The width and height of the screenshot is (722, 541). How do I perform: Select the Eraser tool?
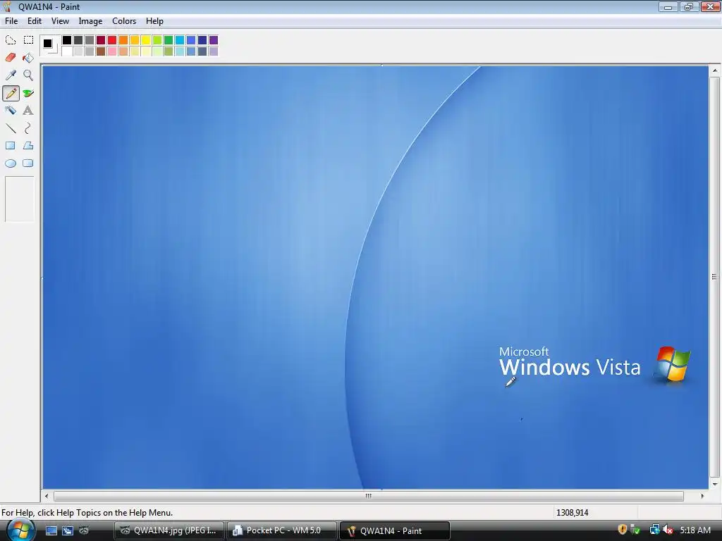pyautogui.click(x=11, y=58)
